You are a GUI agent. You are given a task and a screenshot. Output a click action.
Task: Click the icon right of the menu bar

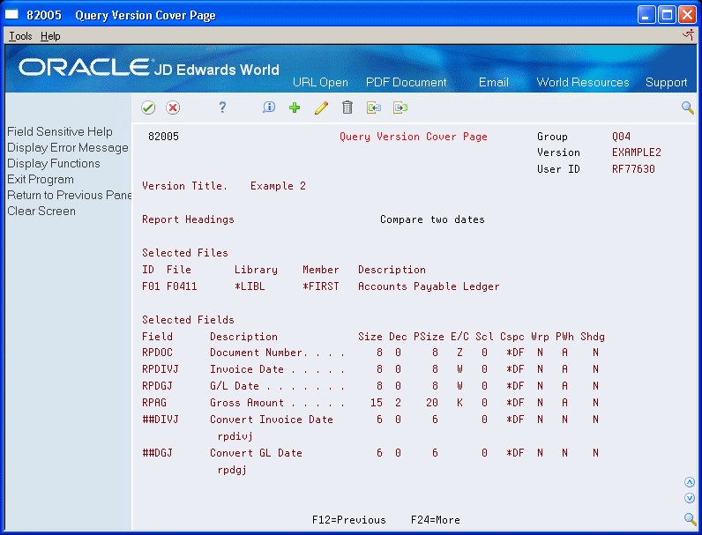tap(688, 35)
